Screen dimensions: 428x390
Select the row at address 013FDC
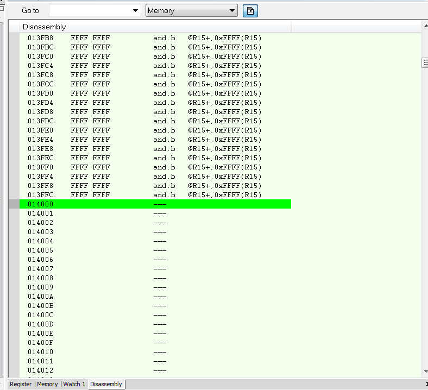click(155, 121)
